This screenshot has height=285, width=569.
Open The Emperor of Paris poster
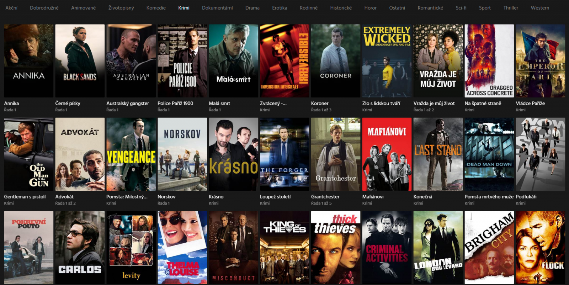tap(541, 61)
